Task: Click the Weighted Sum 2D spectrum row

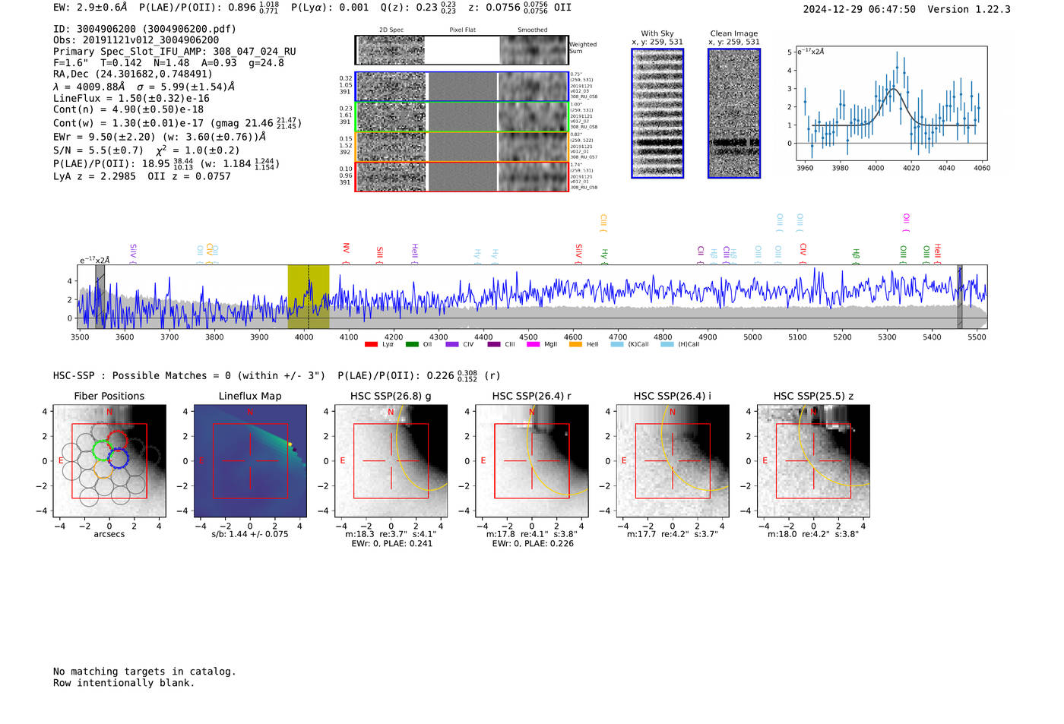Action: 461,50
